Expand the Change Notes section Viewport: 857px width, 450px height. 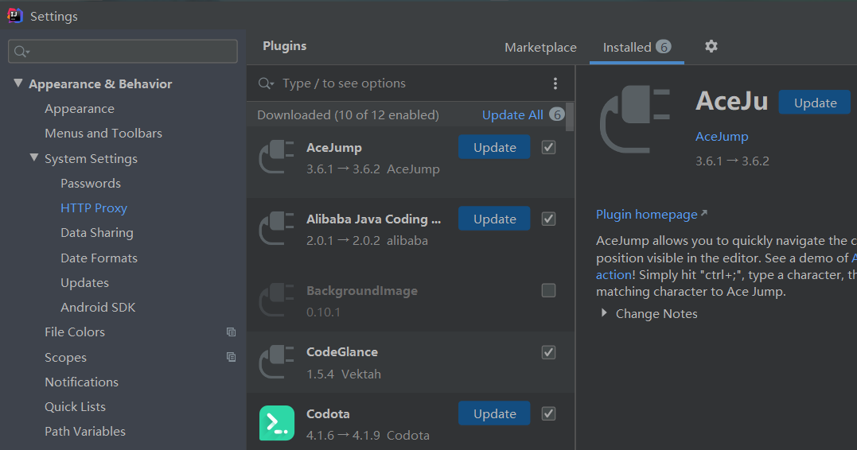pyautogui.click(x=603, y=313)
